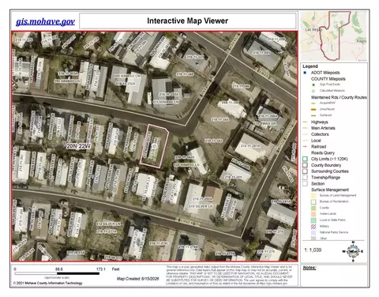
Task: Click the 20N 22W township label
Action: click(78, 146)
